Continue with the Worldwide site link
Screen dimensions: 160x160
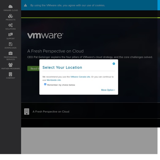[x=54, y=80]
